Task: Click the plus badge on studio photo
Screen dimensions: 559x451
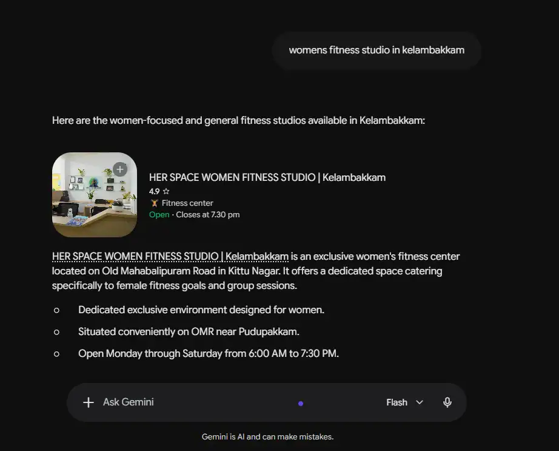Action: point(120,169)
